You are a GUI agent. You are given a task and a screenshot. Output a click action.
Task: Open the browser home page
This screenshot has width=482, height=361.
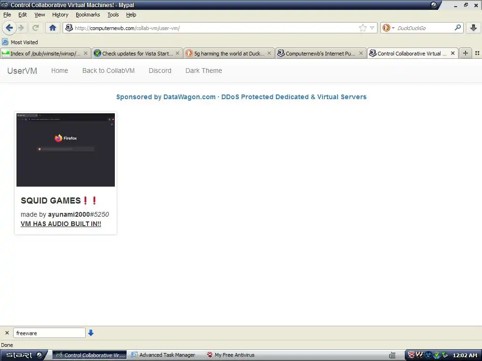[53, 28]
